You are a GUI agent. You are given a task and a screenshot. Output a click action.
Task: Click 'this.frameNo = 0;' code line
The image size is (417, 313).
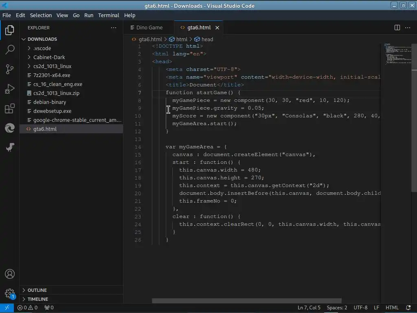(x=208, y=201)
